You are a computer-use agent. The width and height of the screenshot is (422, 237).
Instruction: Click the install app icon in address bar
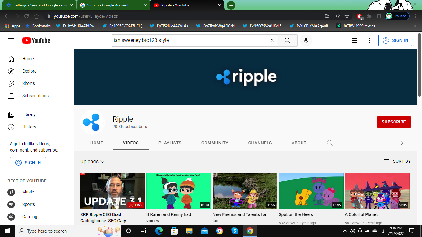tap(327, 16)
